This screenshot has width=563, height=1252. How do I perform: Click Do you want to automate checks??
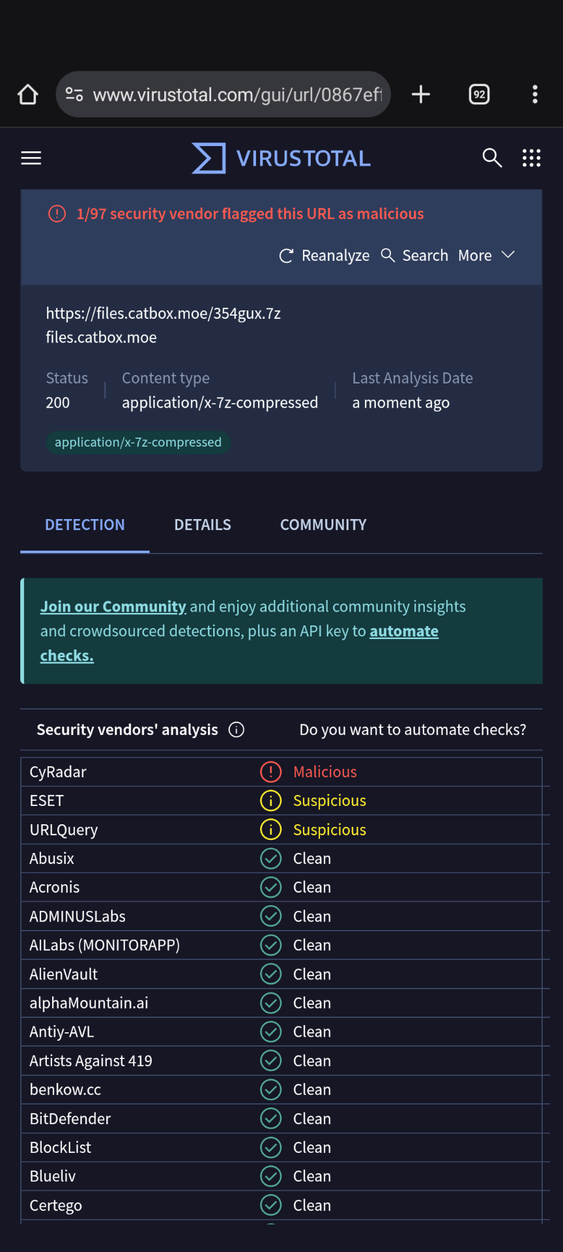412,730
